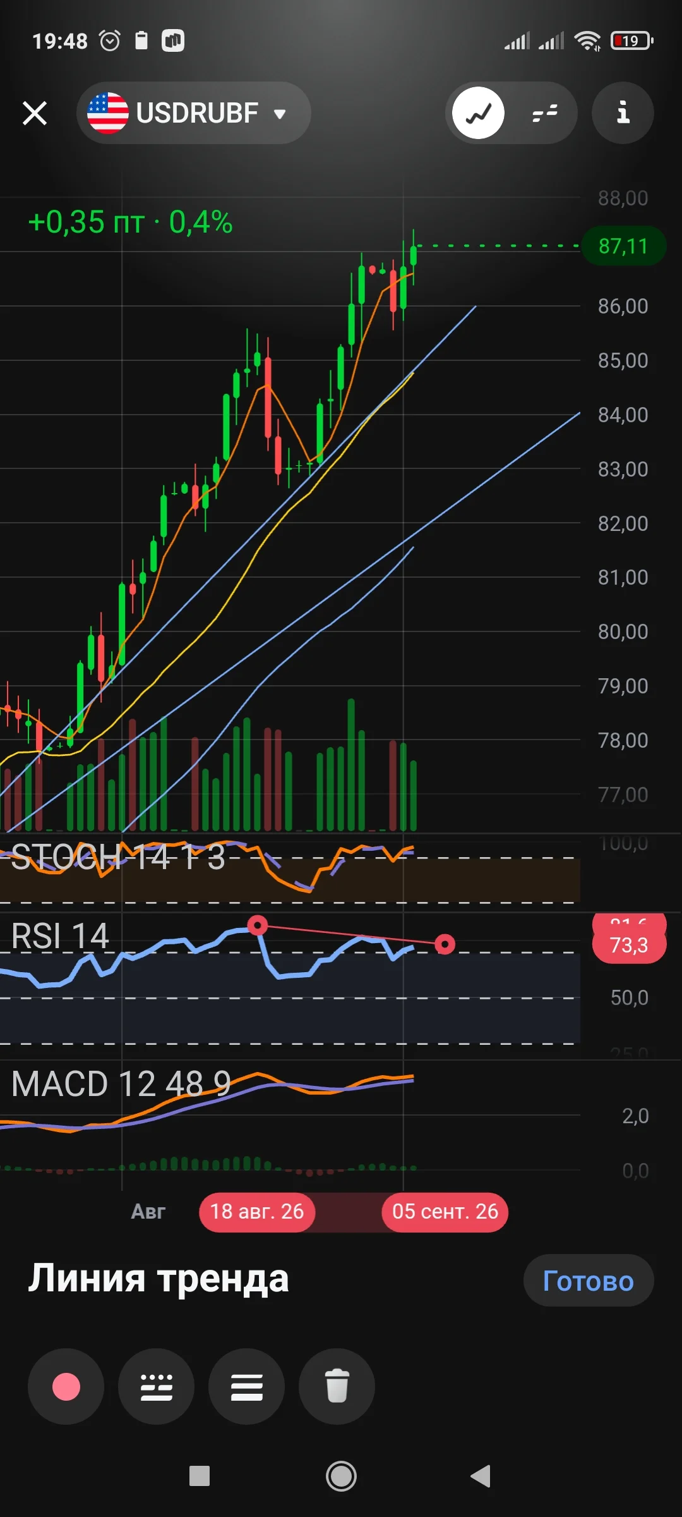The width and height of the screenshot is (682, 1517).
Task: Open the USDRUBF instrument dropdown
Action: (x=193, y=113)
